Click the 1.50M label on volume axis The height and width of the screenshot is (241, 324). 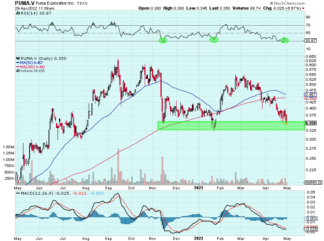click(x=8, y=147)
